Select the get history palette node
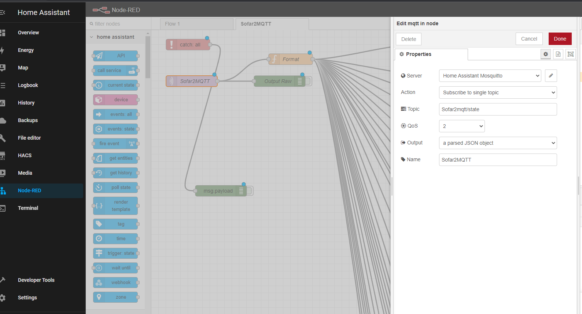The width and height of the screenshot is (582, 314). tap(115, 173)
